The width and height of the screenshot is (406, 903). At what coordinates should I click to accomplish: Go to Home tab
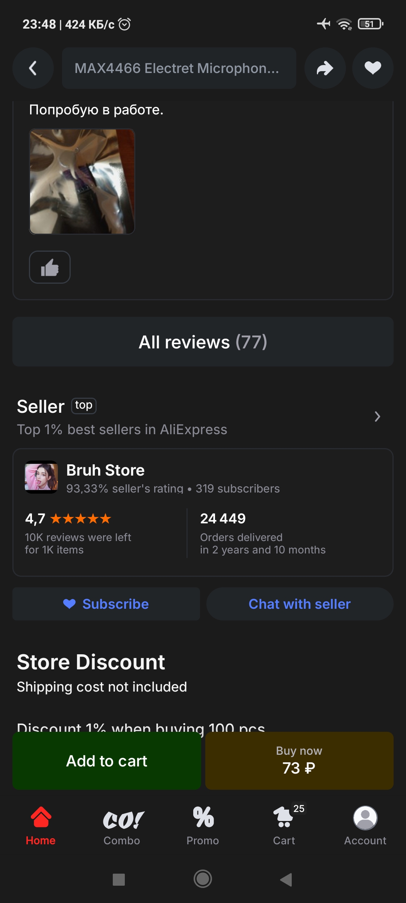[x=41, y=826]
